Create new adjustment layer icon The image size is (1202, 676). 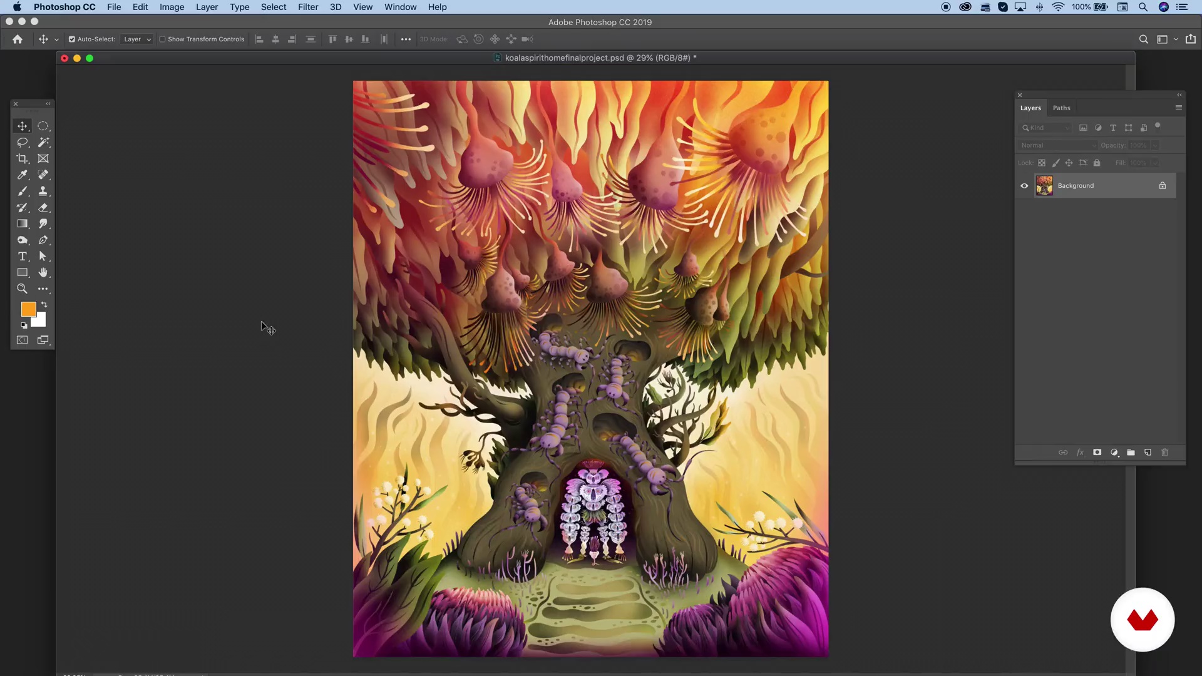point(1114,452)
